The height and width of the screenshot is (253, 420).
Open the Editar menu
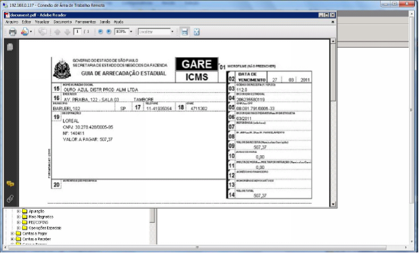[27, 22]
